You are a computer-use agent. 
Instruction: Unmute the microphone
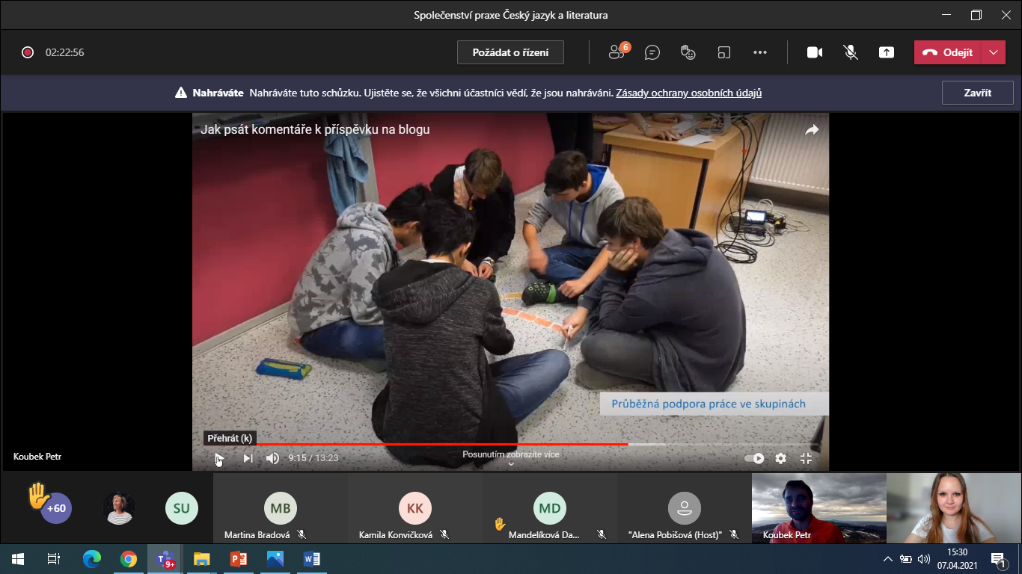tap(850, 52)
